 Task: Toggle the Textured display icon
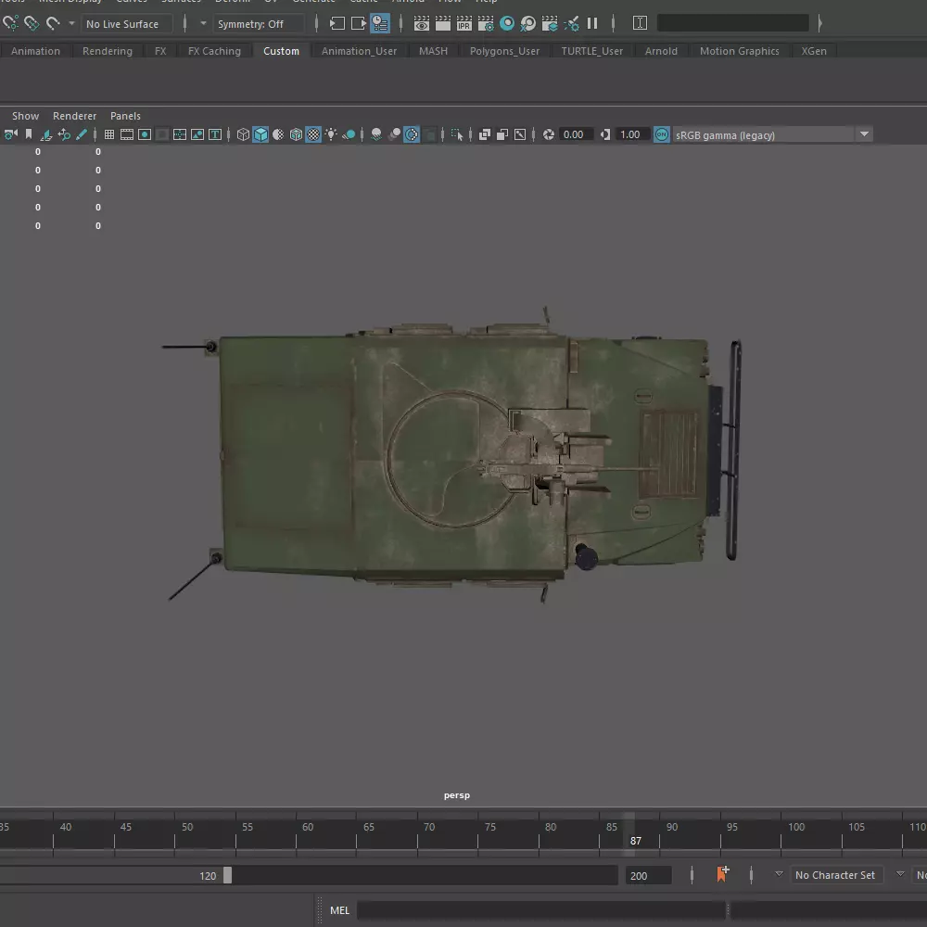(x=313, y=134)
